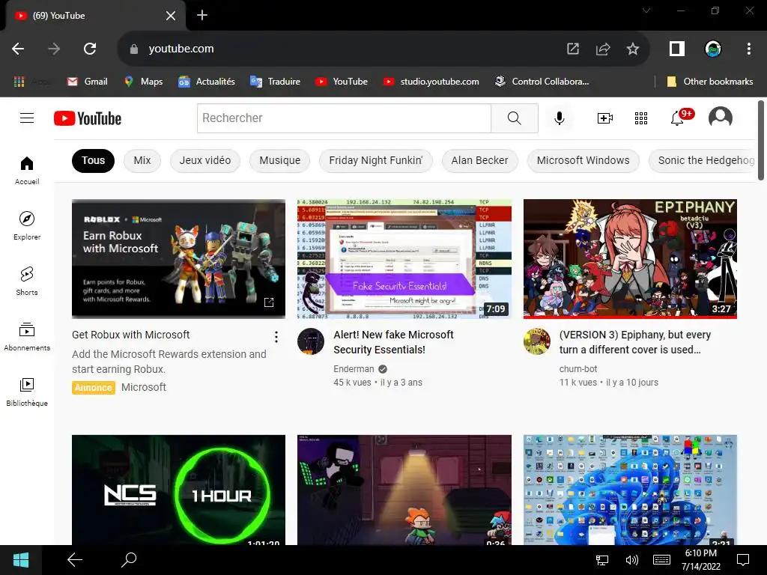Open the Create video camera icon
The height and width of the screenshot is (575, 767).
(x=605, y=118)
